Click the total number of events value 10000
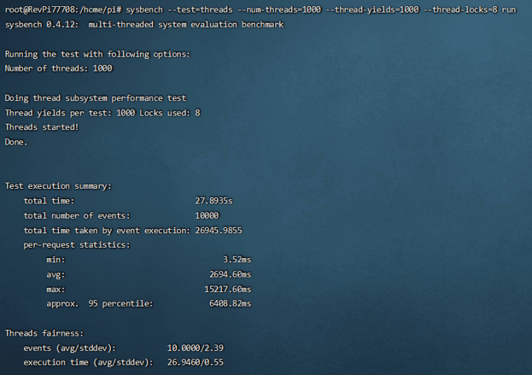 coord(206,215)
